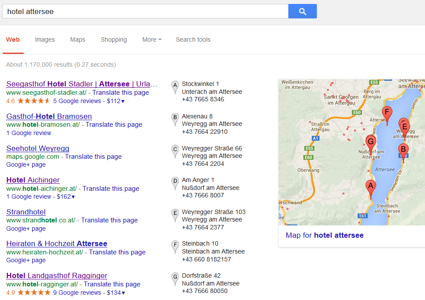Open Google+ page for Strandhotel

pyautogui.click(x=26, y=229)
